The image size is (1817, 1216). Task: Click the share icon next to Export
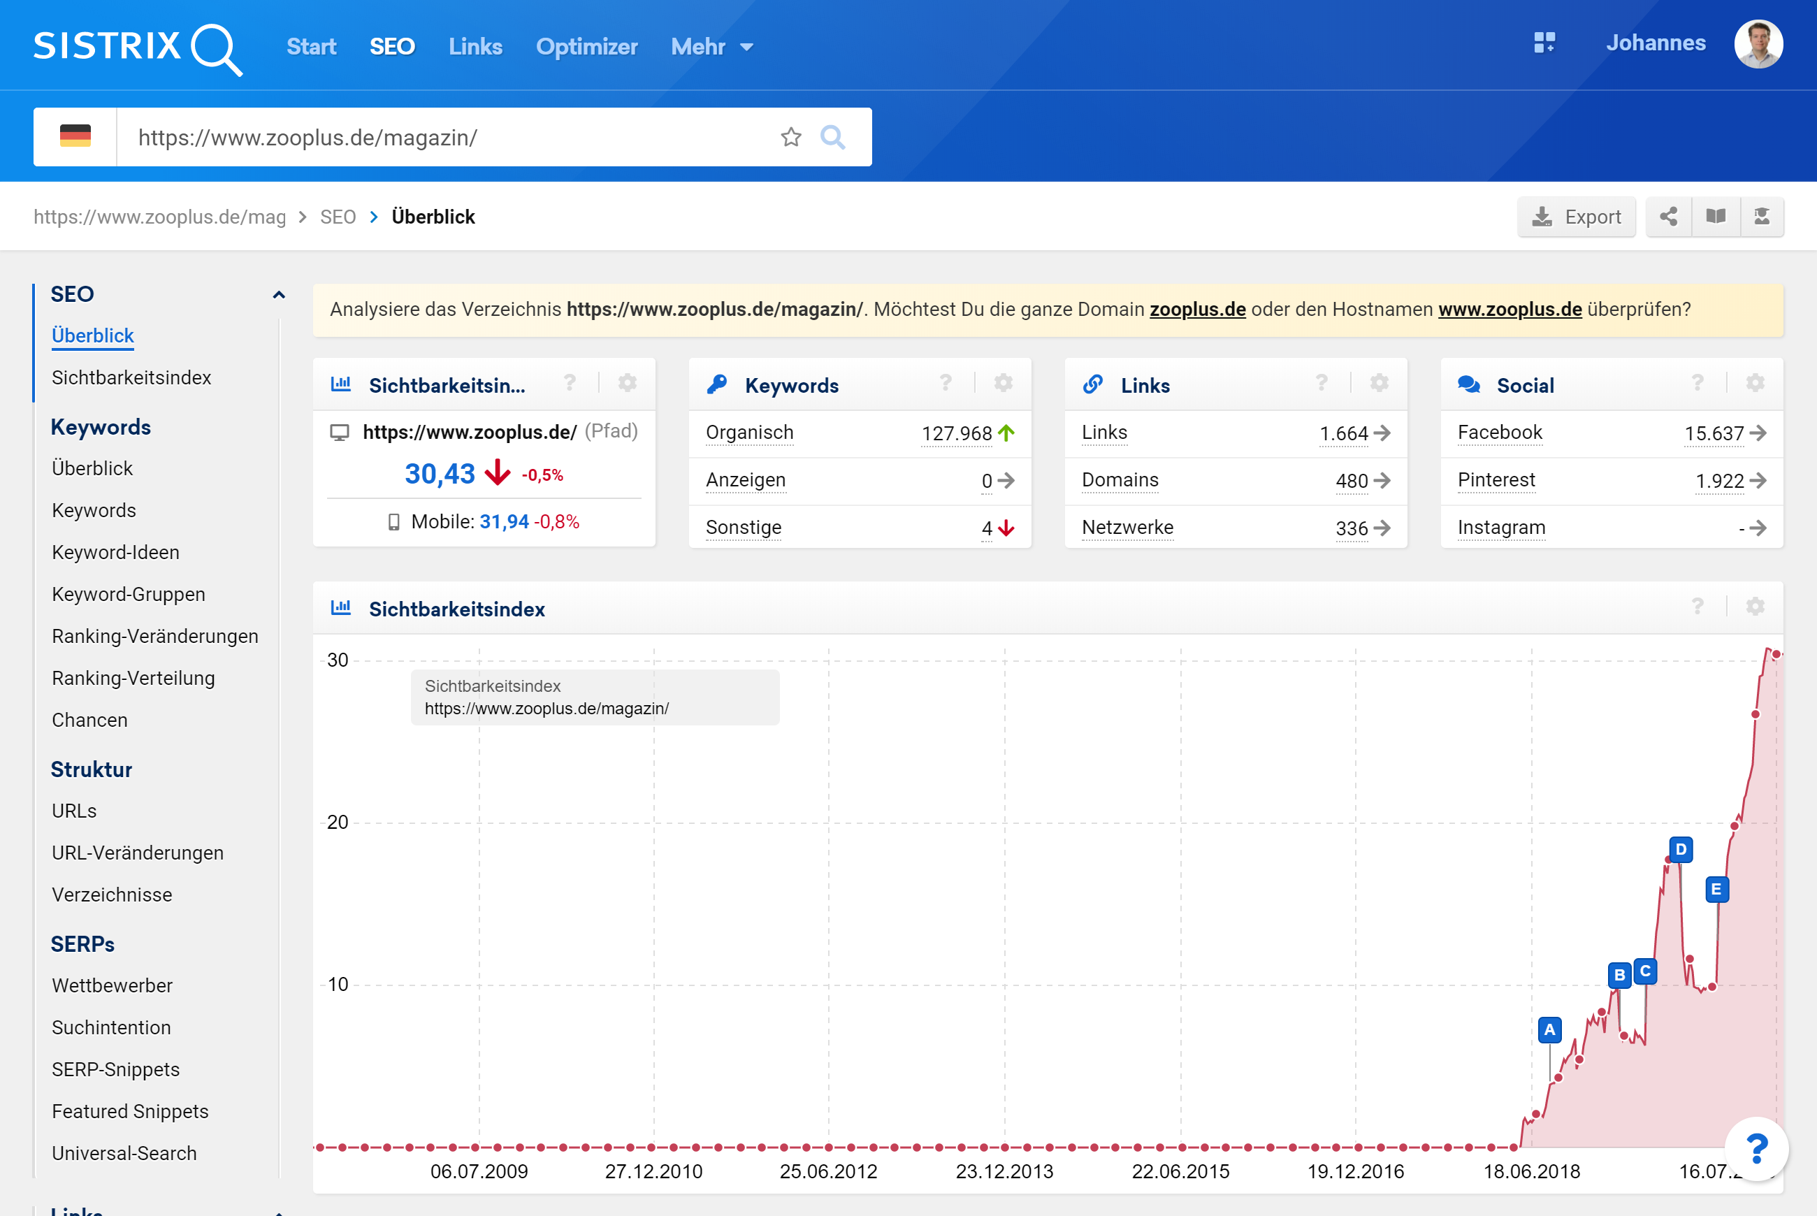(1668, 217)
